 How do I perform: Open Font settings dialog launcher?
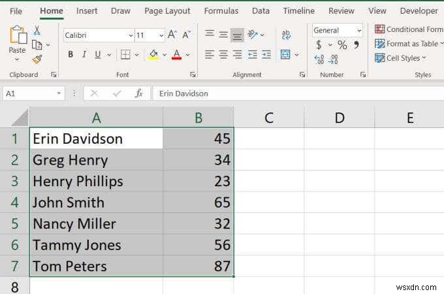[x=193, y=74]
